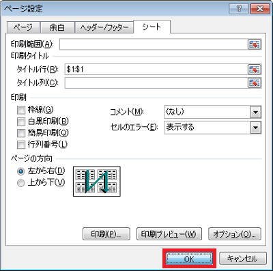Toggle the 簡易印刷 checkbox
This screenshot has width=273, height=271.
[21, 133]
